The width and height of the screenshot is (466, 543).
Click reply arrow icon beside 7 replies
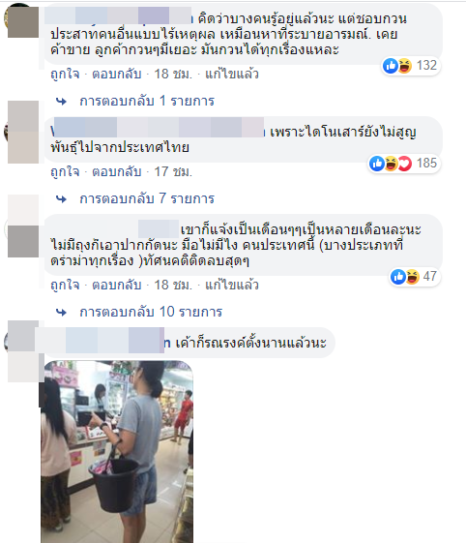point(62,199)
